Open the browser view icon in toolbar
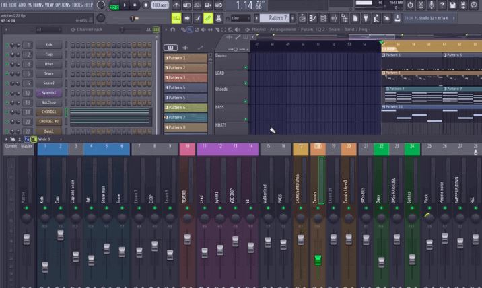 pyautogui.click(x=344, y=18)
